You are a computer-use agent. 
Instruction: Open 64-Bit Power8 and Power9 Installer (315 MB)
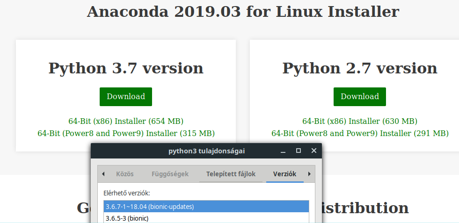tap(126, 133)
